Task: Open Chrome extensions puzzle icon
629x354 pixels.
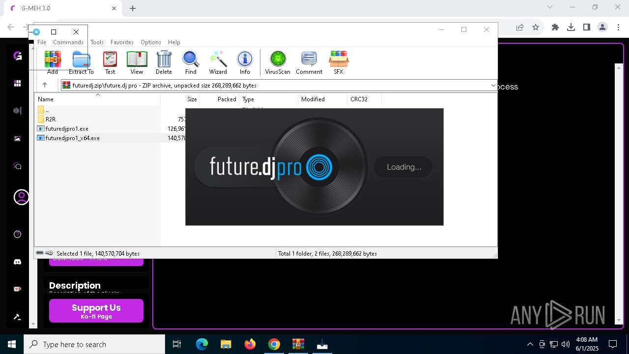Action: [x=555, y=28]
